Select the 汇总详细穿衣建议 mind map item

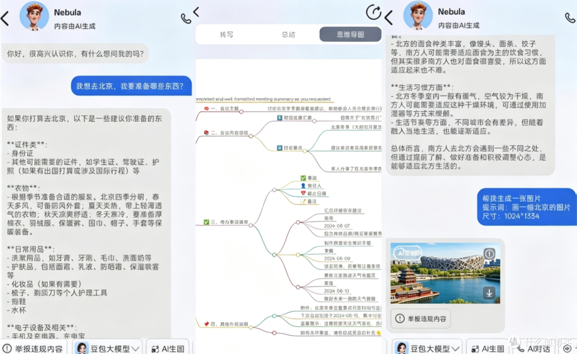click(x=343, y=211)
